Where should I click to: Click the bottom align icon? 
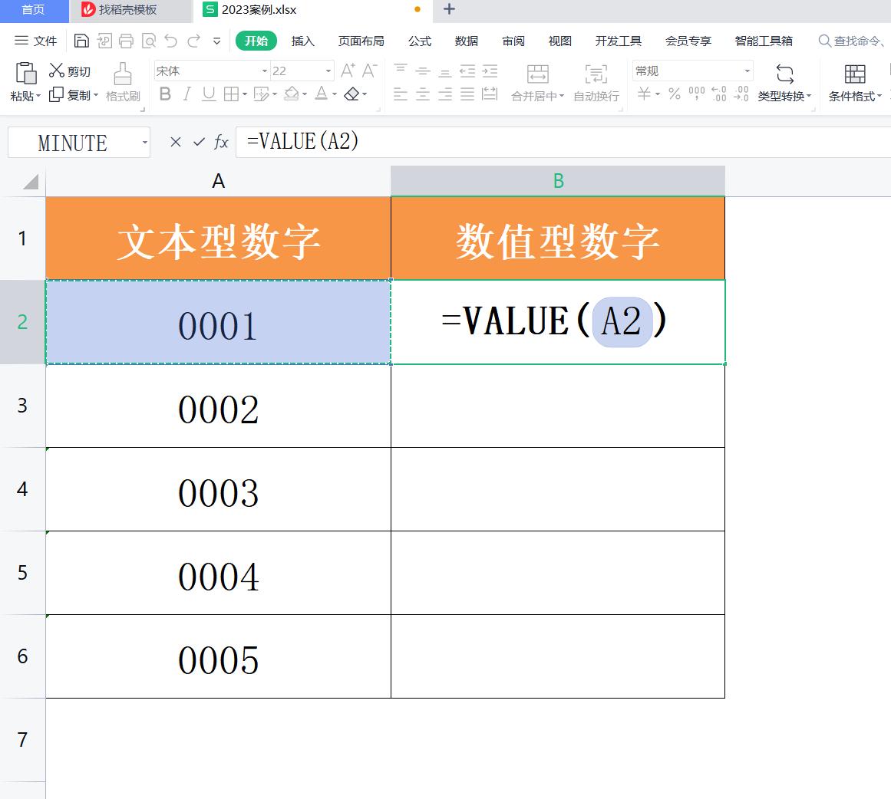pyautogui.click(x=445, y=71)
